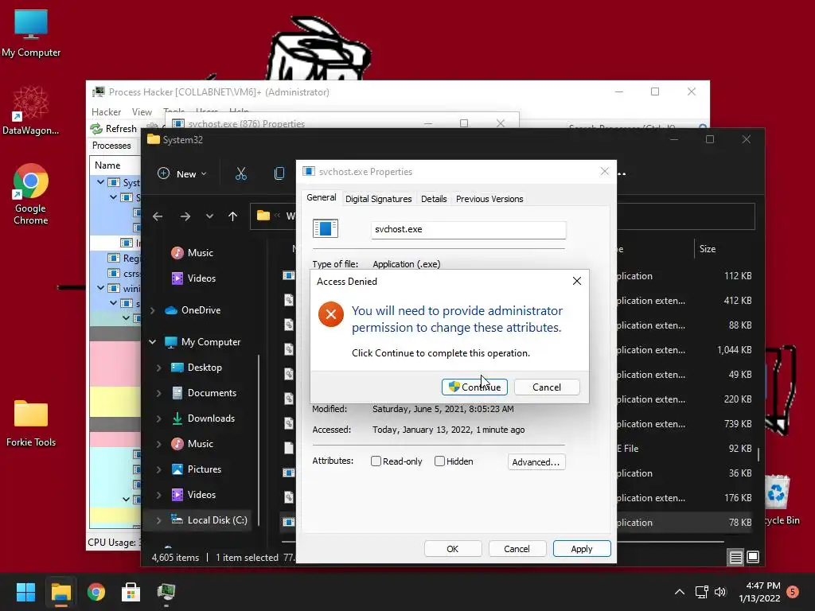Click Continue in Access Denied dialog
The width and height of the screenshot is (815, 611).
[474, 387]
